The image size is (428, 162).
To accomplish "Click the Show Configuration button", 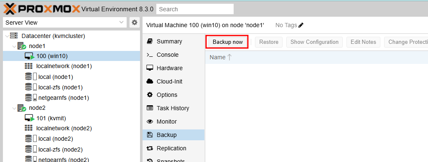I will pos(314,42).
